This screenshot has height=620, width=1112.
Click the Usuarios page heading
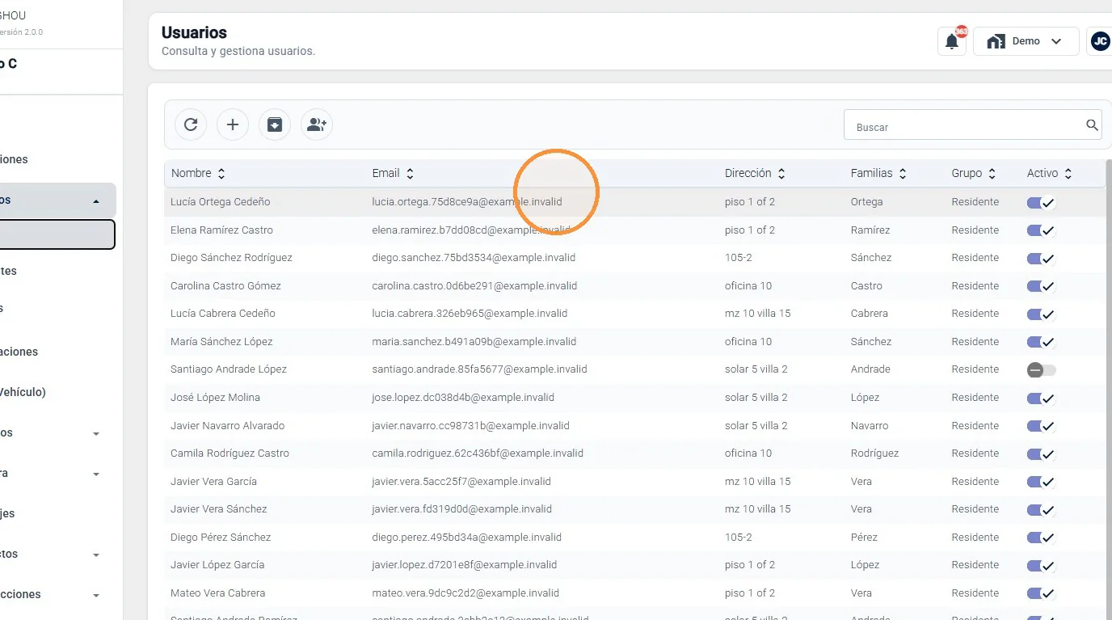coord(194,33)
